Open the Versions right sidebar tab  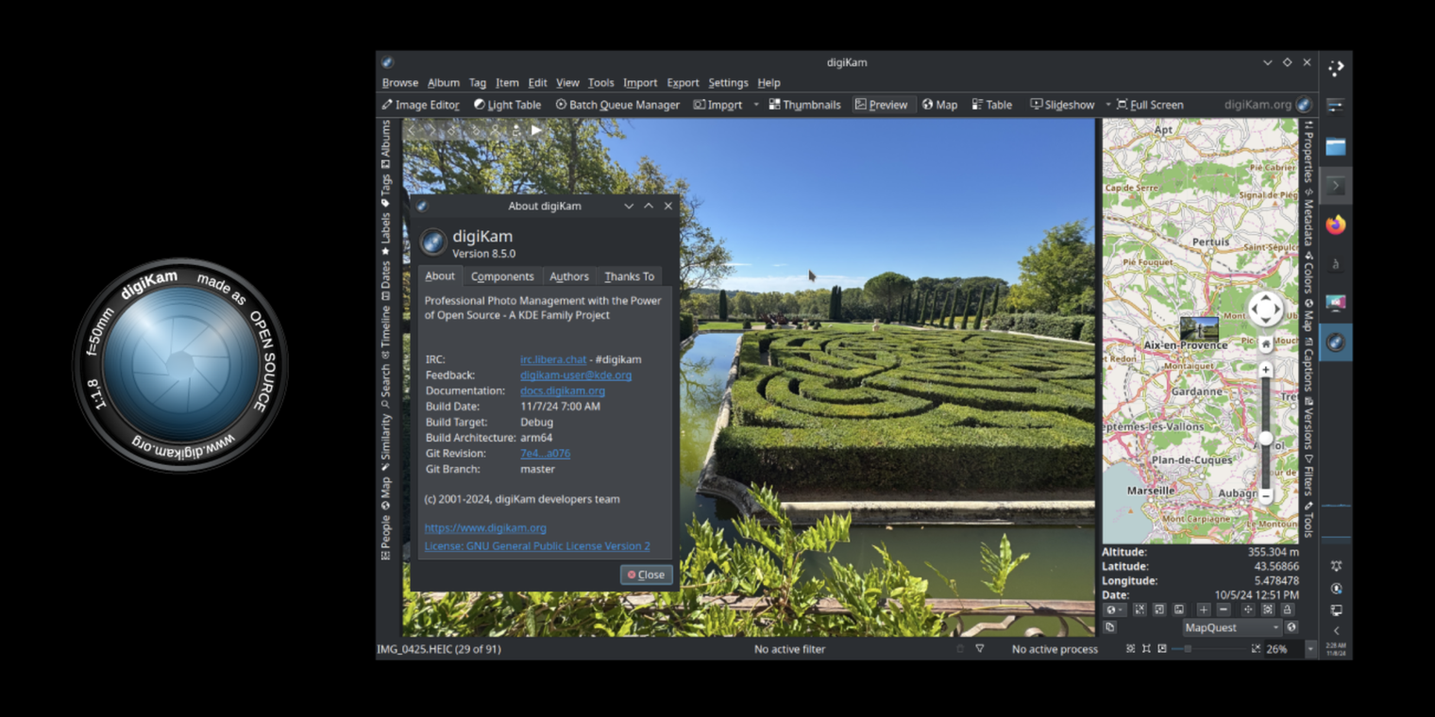(x=1308, y=423)
